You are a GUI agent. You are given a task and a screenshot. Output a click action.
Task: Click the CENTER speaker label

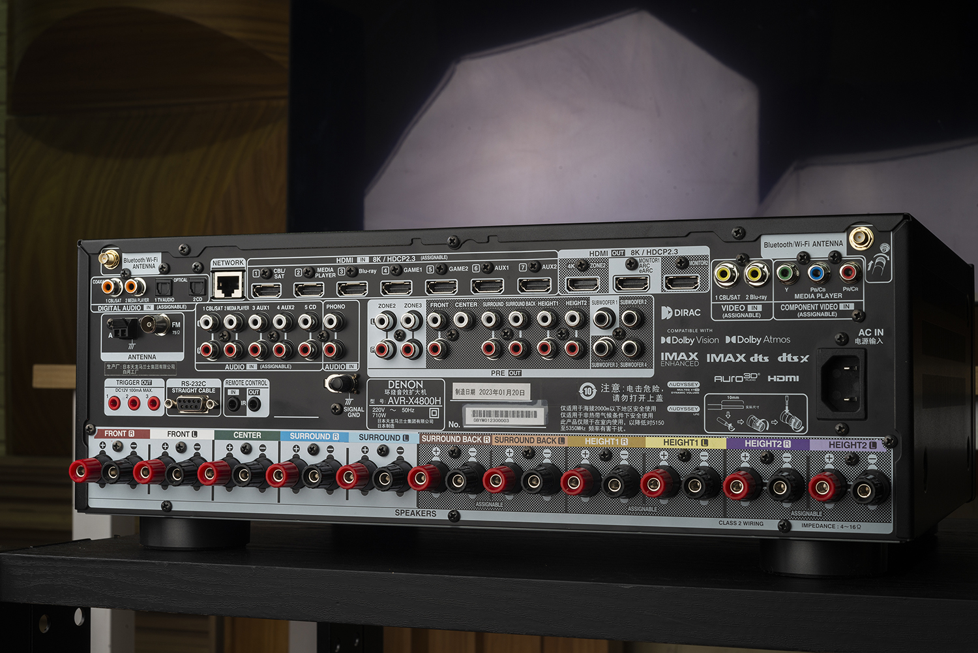point(247,435)
